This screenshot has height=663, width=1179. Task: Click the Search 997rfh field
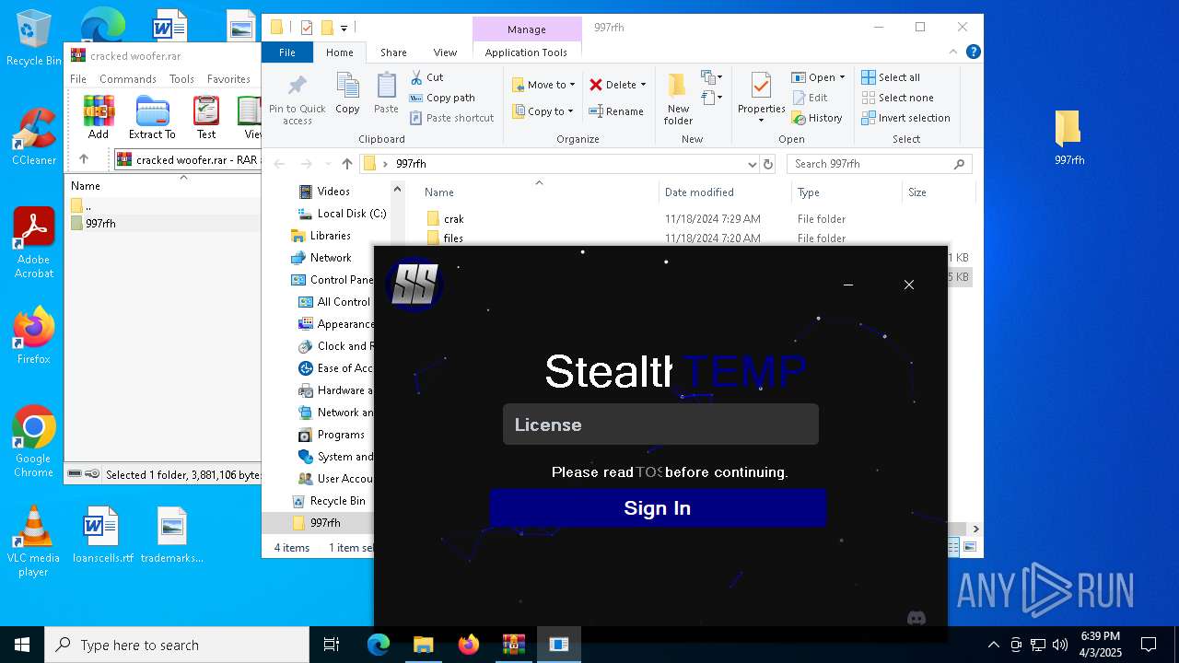tap(880, 164)
